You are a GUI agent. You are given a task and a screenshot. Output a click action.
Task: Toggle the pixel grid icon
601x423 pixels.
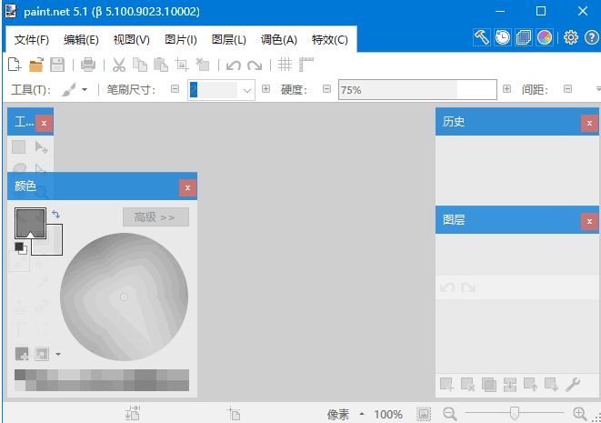pyautogui.click(x=285, y=65)
